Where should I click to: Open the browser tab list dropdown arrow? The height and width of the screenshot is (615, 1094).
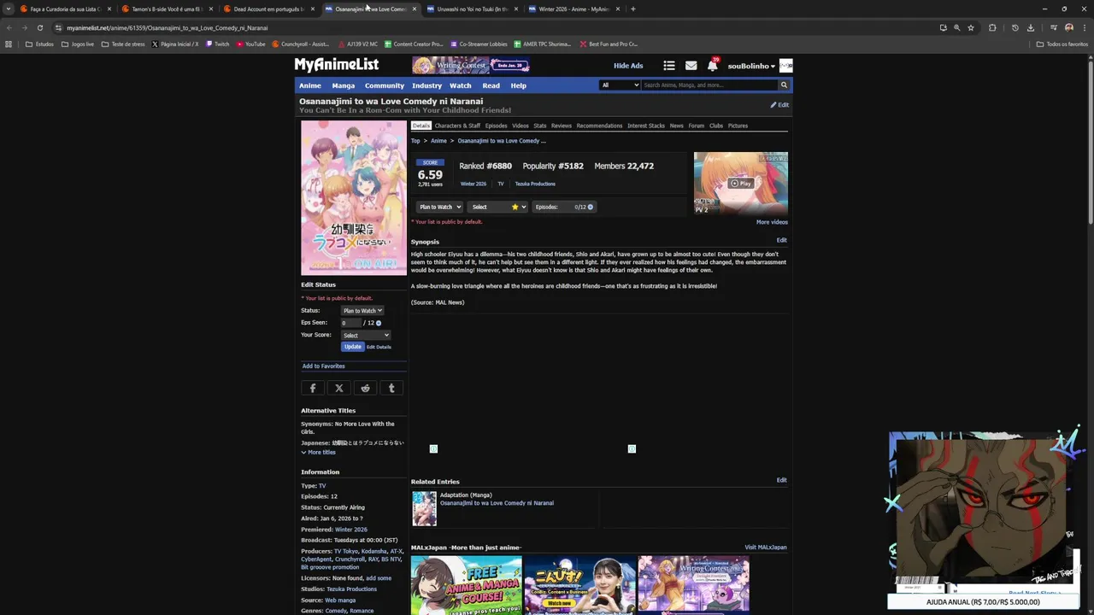9,9
